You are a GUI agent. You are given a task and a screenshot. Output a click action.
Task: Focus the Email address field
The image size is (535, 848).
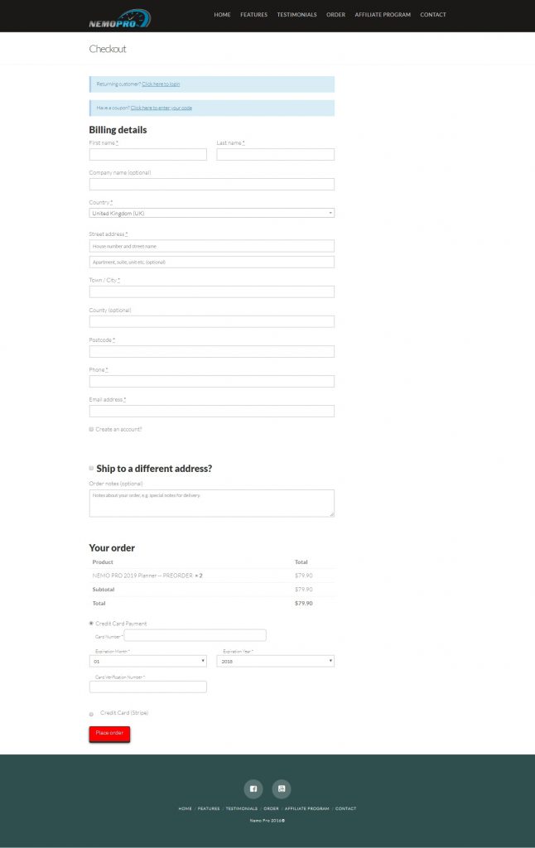(x=211, y=411)
